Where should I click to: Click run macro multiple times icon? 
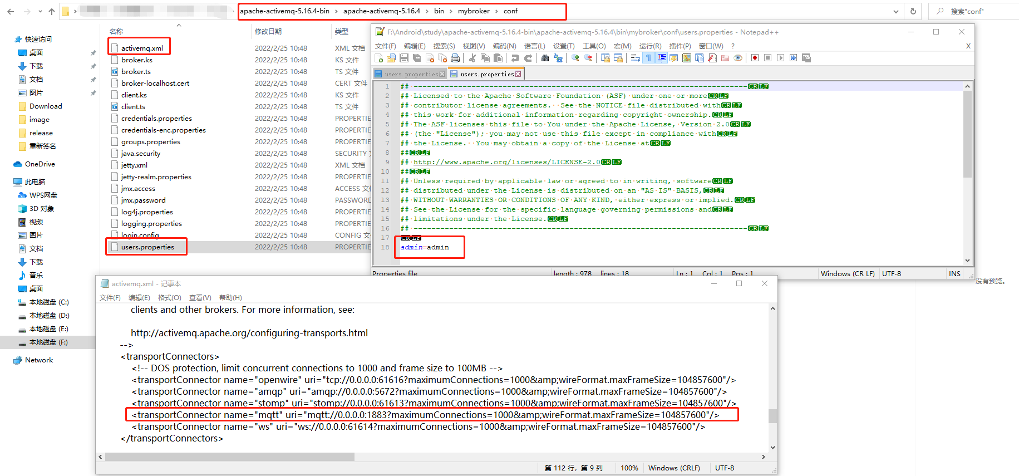[x=793, y=58]
